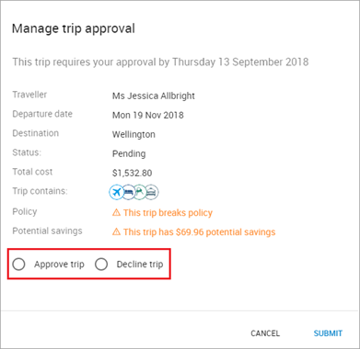Click the $1,532.80 total cost value
The height and width of the screenshot is (349, 360).
click(132, 174)
